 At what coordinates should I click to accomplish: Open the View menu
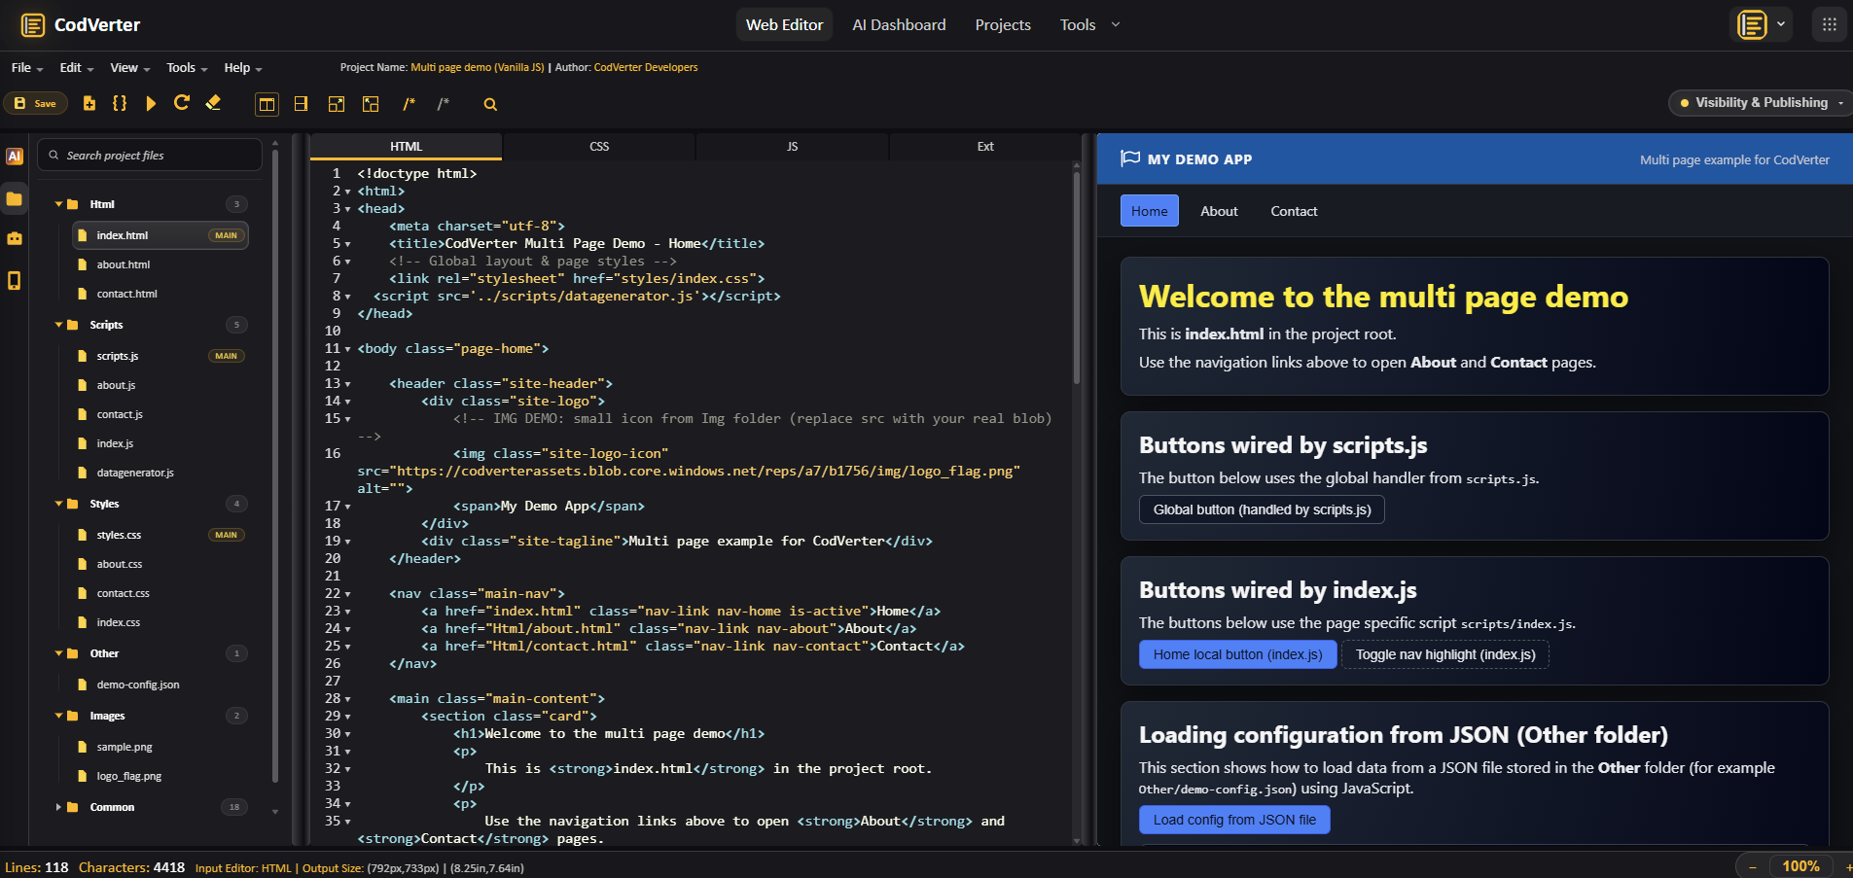[129, 68]
